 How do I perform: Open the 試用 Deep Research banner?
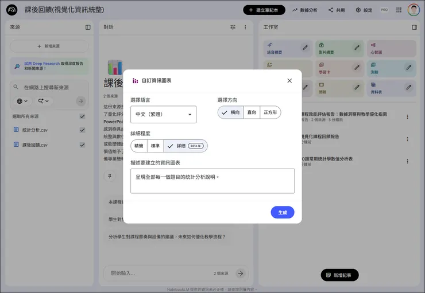49,66
